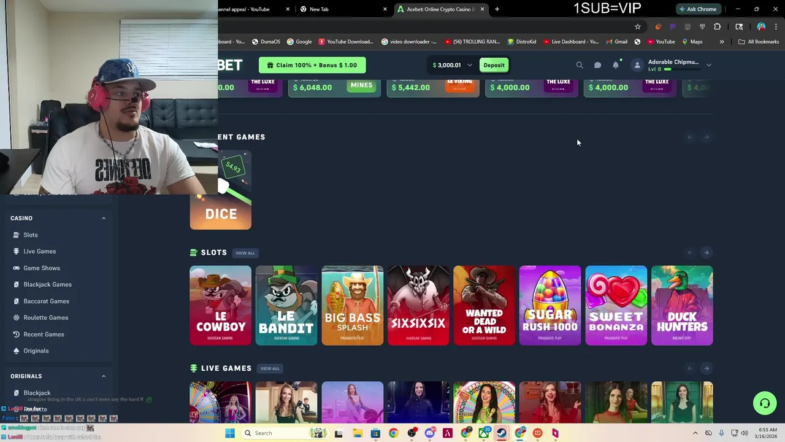Open Discord from taskbar
The image size is (785, 442).
click(x=429, y=433)
